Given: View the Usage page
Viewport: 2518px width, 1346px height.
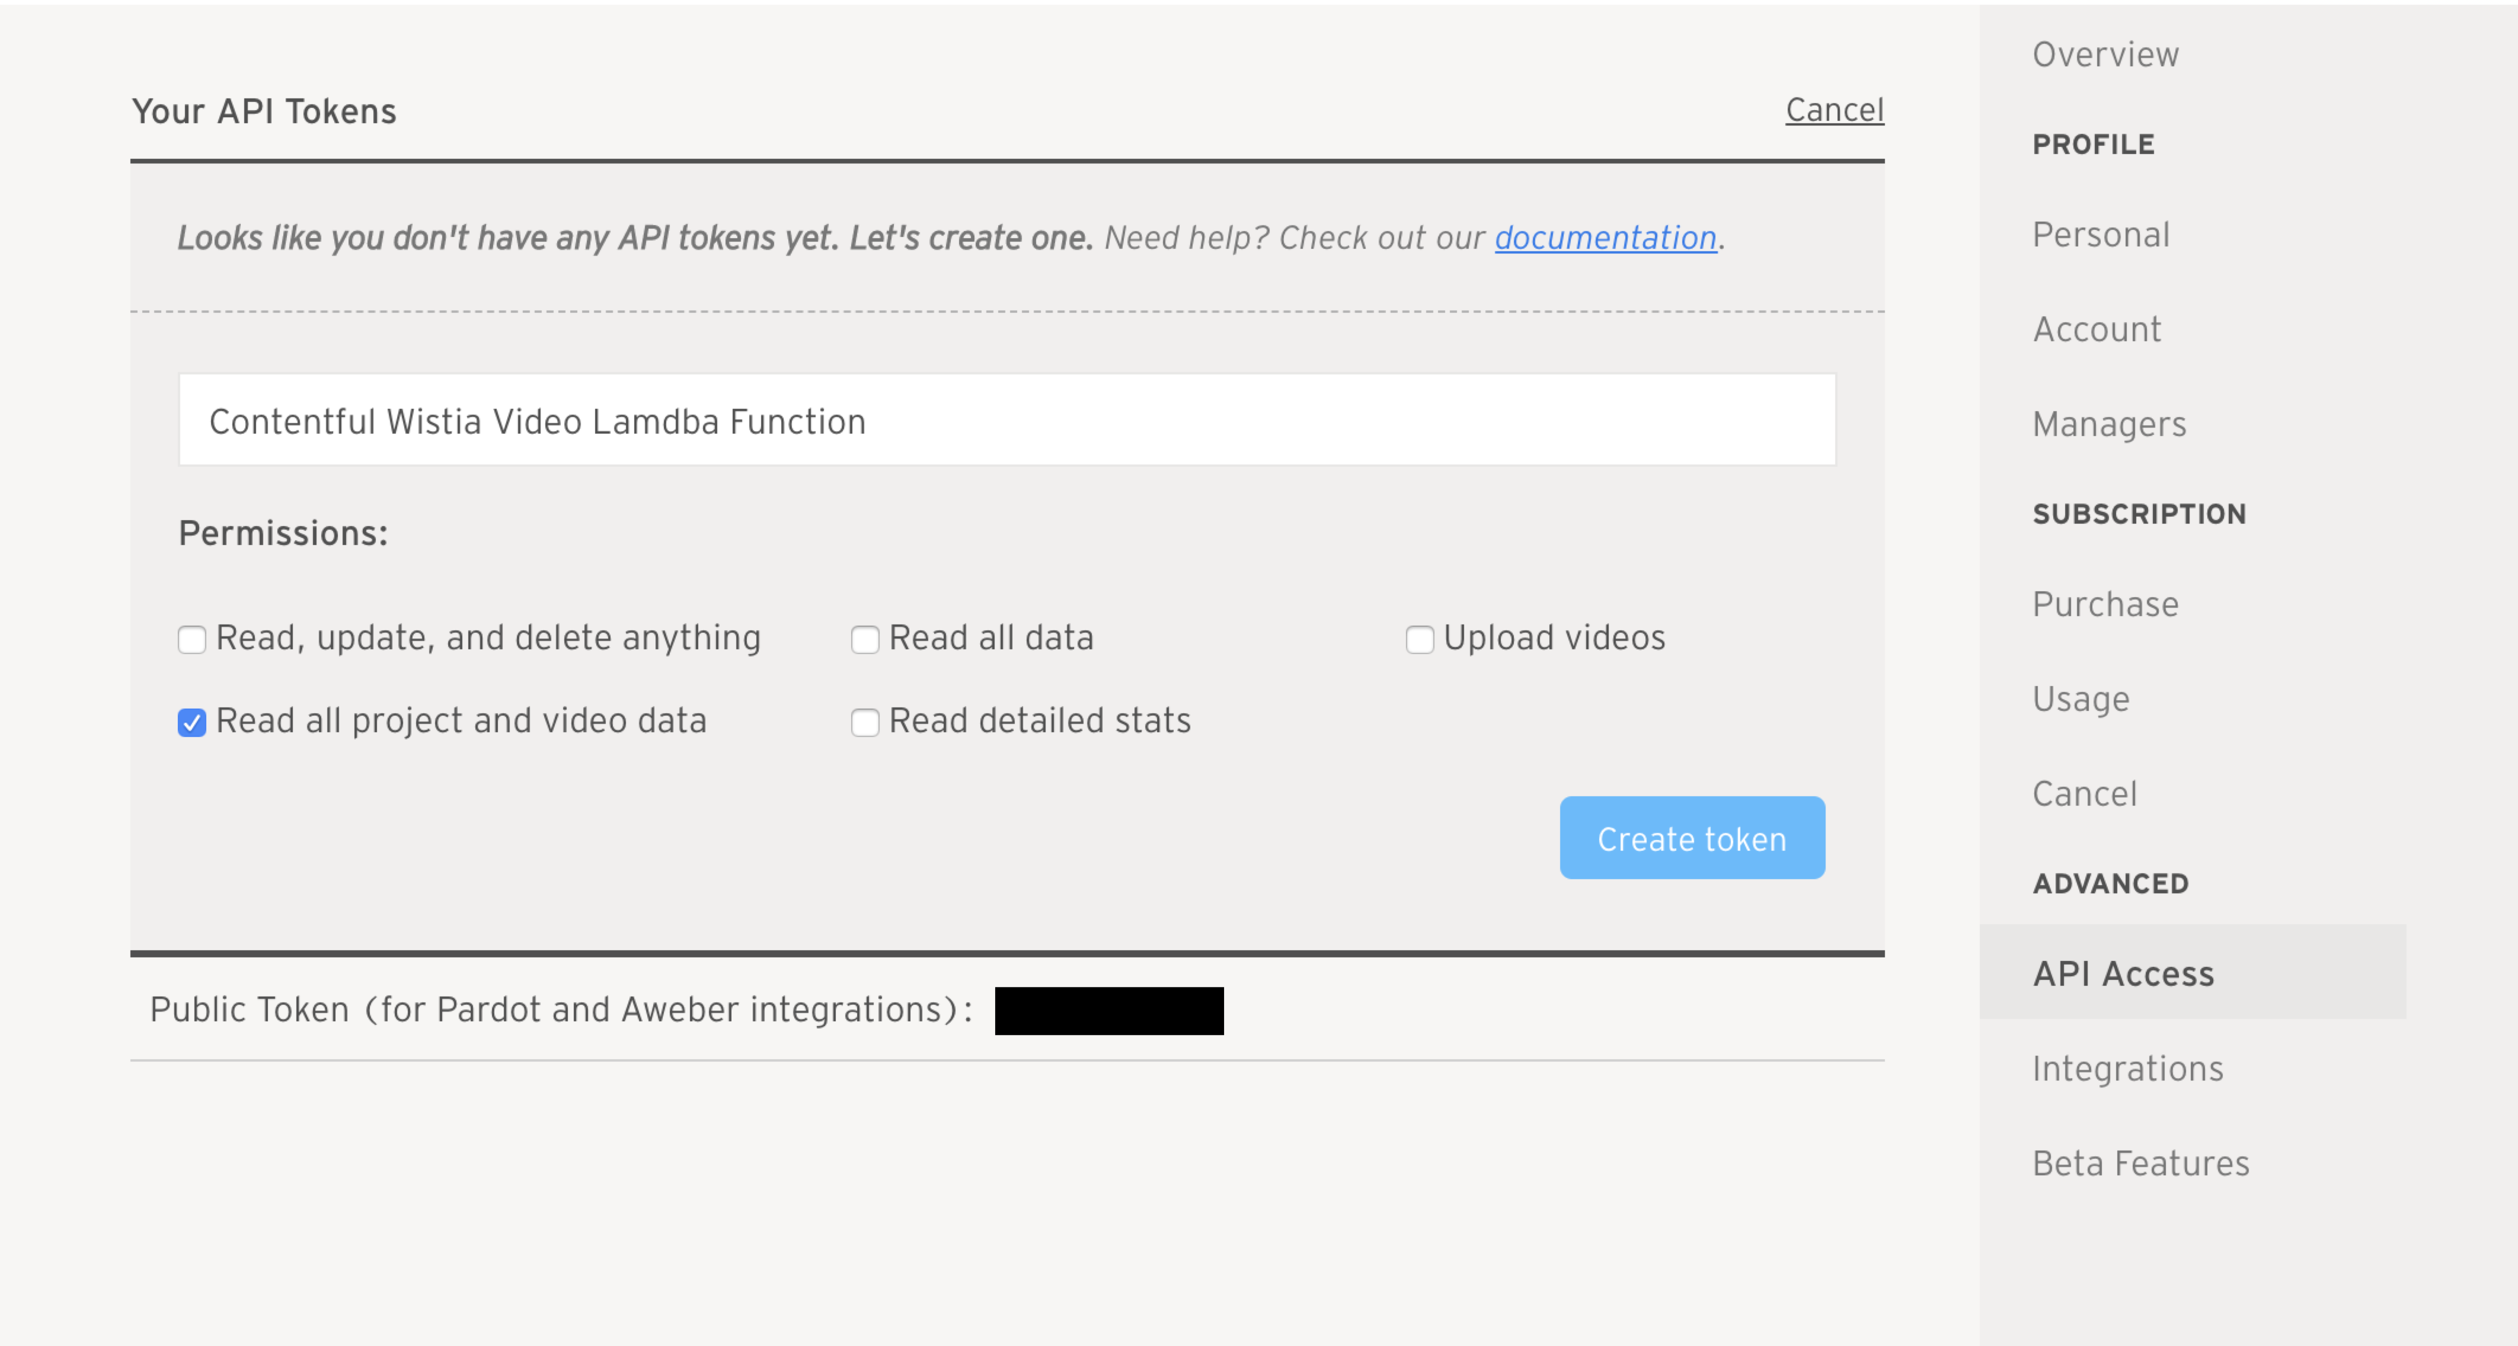Looking at the screenshot, I should [2080, 698].
